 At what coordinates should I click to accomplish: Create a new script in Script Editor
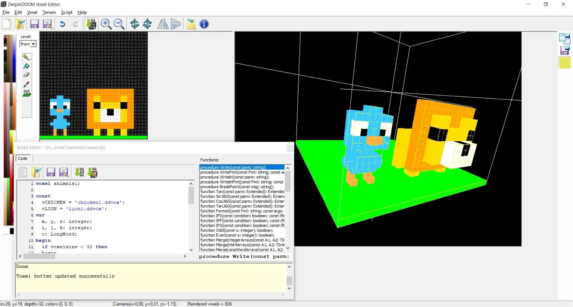tap(23, 172)
